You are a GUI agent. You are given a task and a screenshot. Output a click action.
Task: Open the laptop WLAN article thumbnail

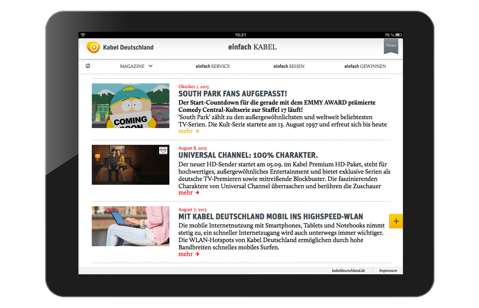tap(130, 226)
